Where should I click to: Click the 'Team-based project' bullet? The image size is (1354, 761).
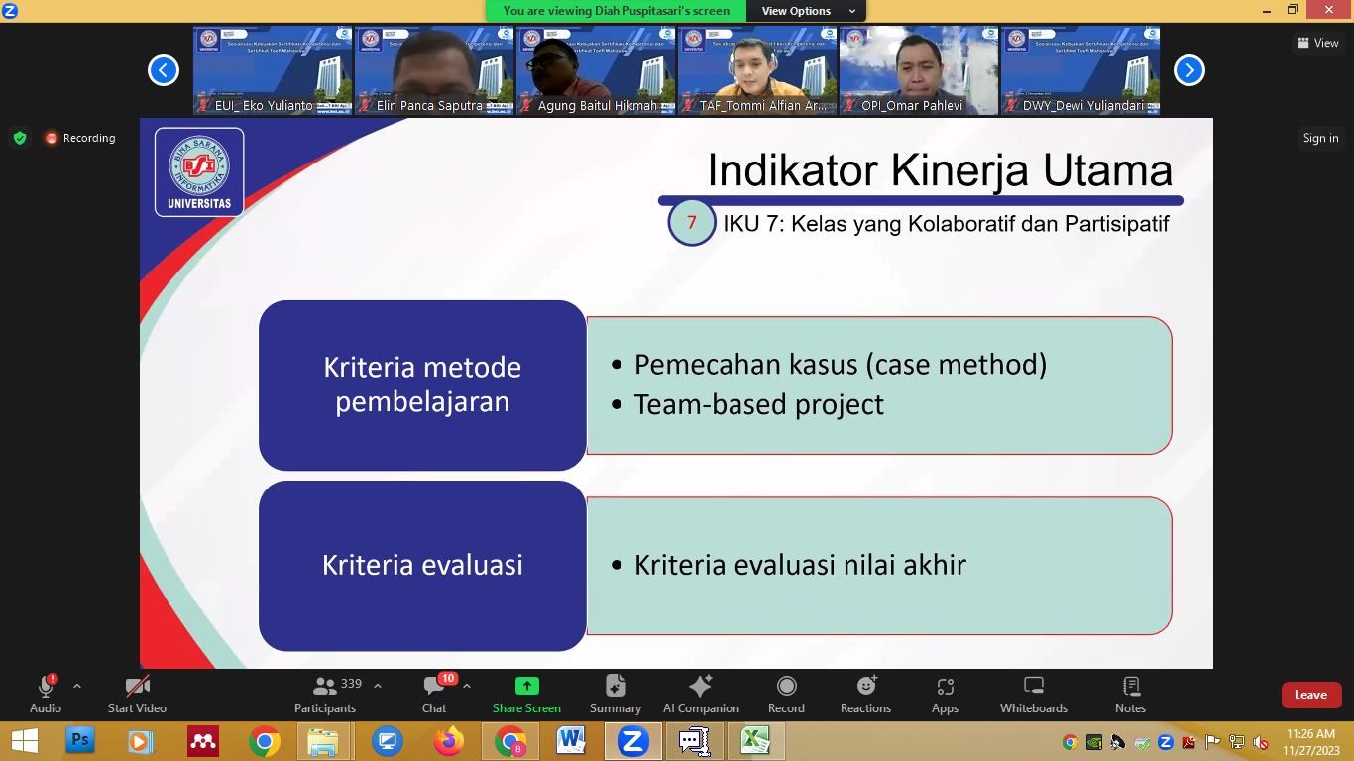click(748, 404)
